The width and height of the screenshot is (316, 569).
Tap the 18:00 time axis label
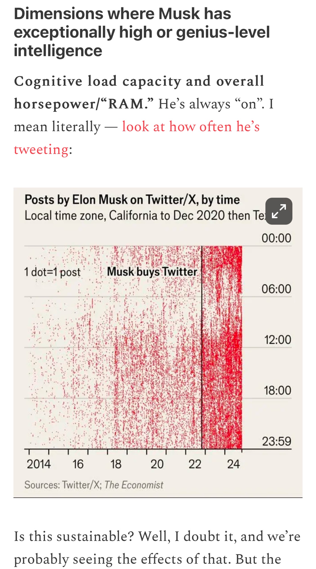click(277, 391)
